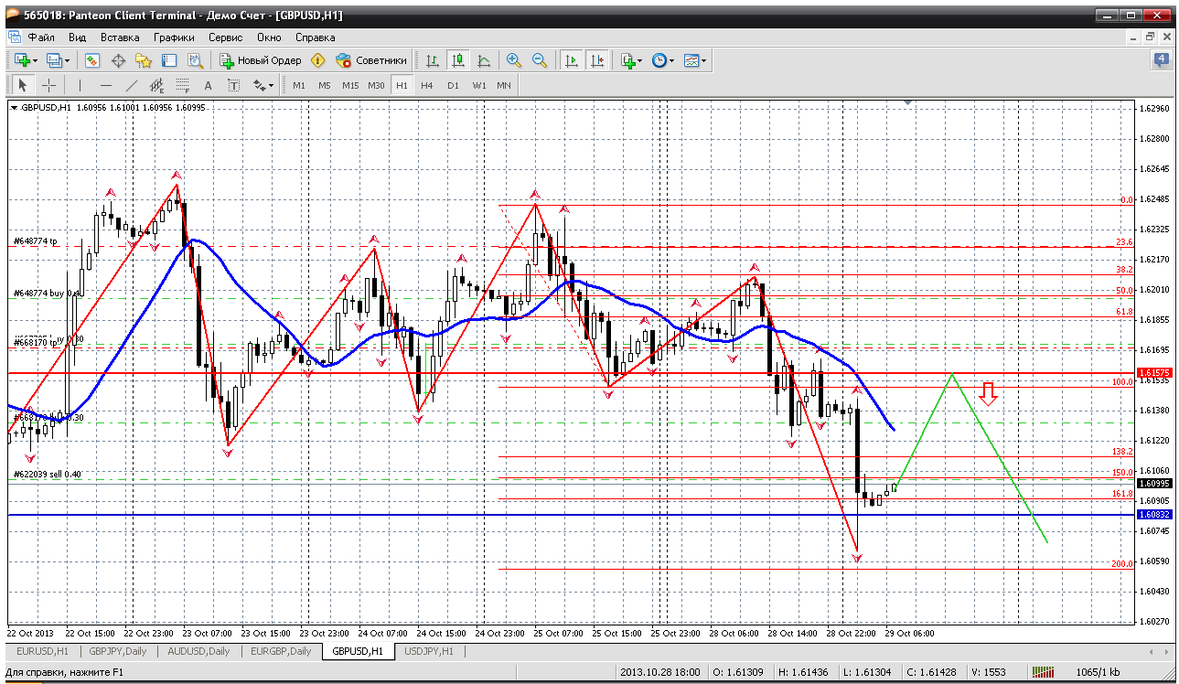Screen dimensions: 1179x684
Task: Open the Market Watch panel icon
Action: 92,60
